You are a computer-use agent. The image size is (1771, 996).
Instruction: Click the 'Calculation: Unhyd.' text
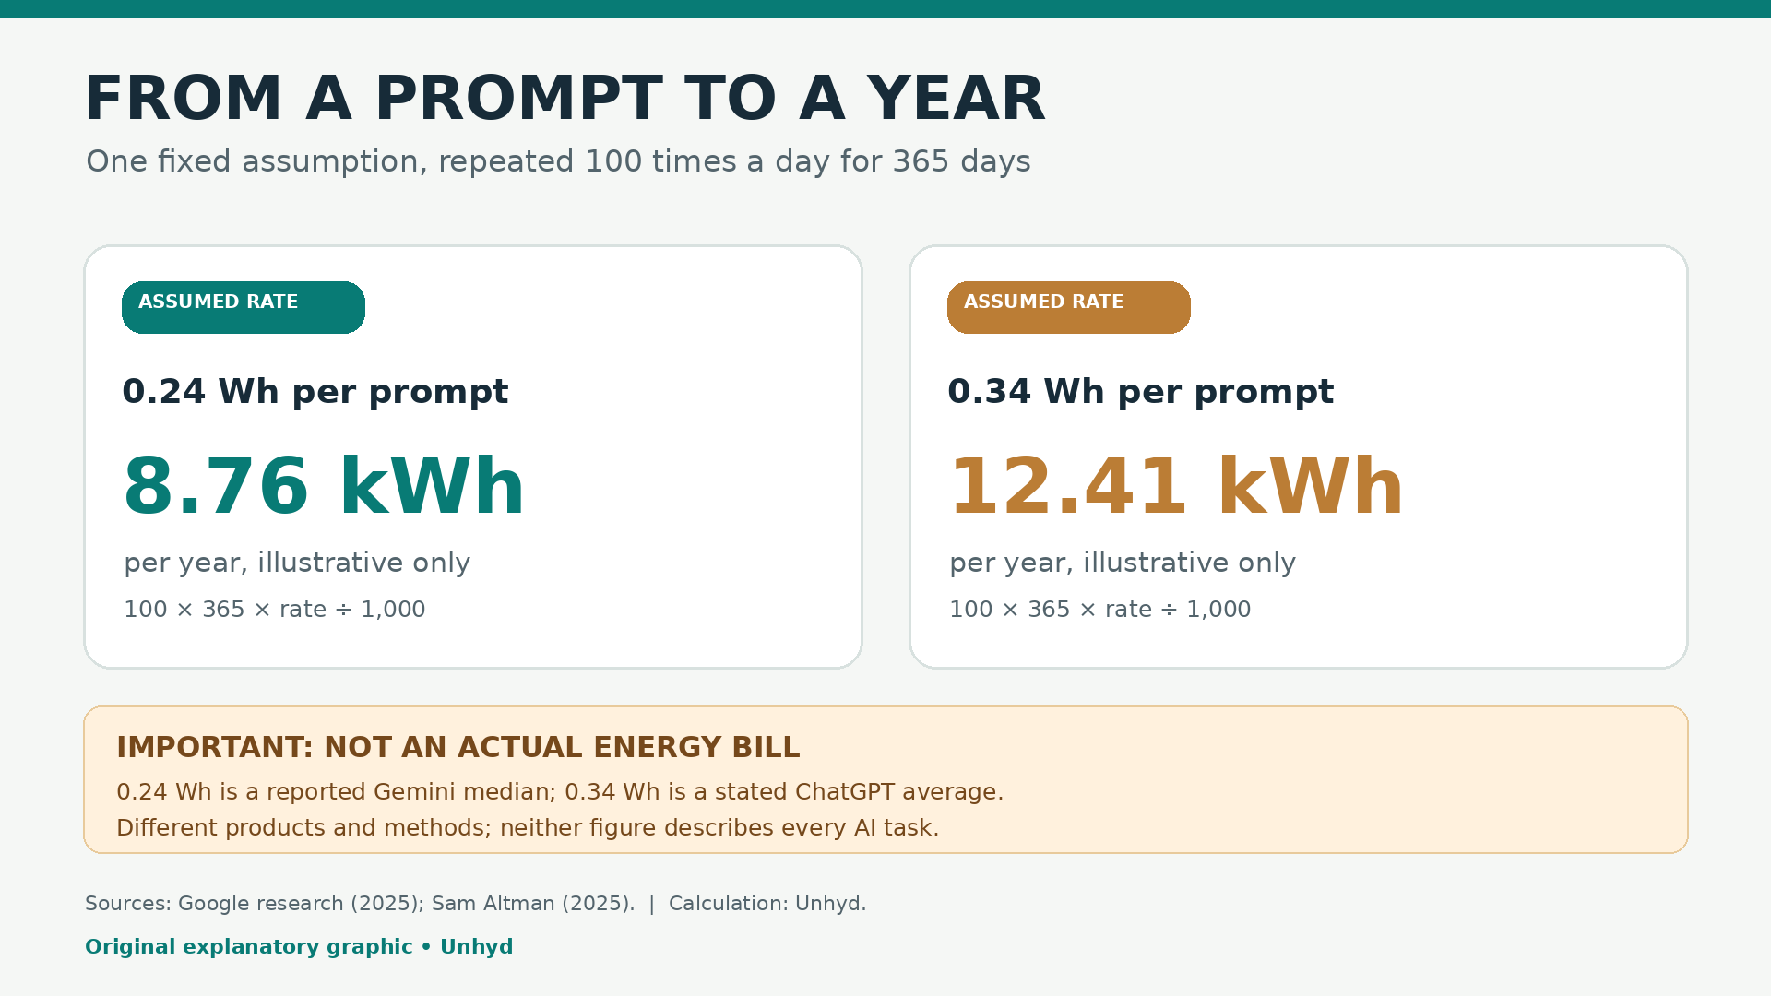tap(767, 904)
